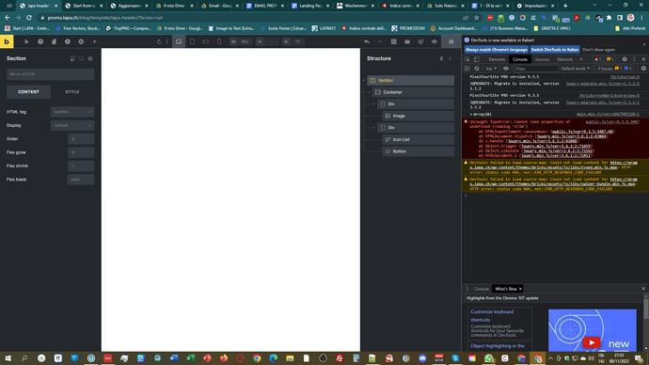This screenshot has height=365, width=649.
Task: Click the yellow Bricks logo
Action: click(7, 41)
